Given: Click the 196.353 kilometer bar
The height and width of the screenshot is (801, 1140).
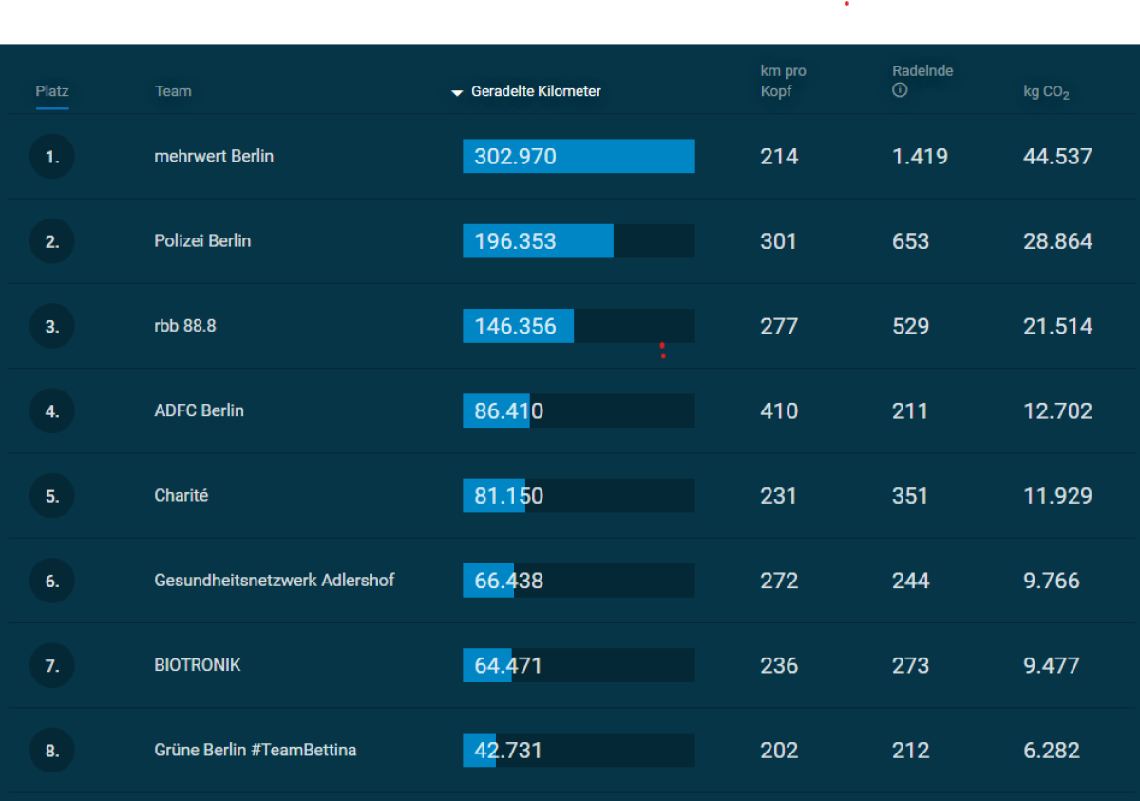Looking at the screenshot, I should click(579, 241).
